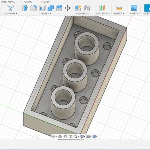Click the Joint tool icon
This screenshot has width=150, height=150.
coord(87,8)
